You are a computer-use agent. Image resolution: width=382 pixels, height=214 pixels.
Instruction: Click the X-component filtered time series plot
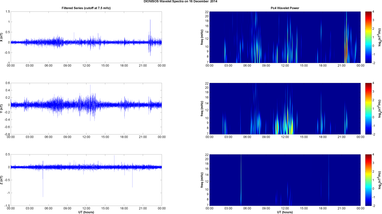[x=86, y=37]
